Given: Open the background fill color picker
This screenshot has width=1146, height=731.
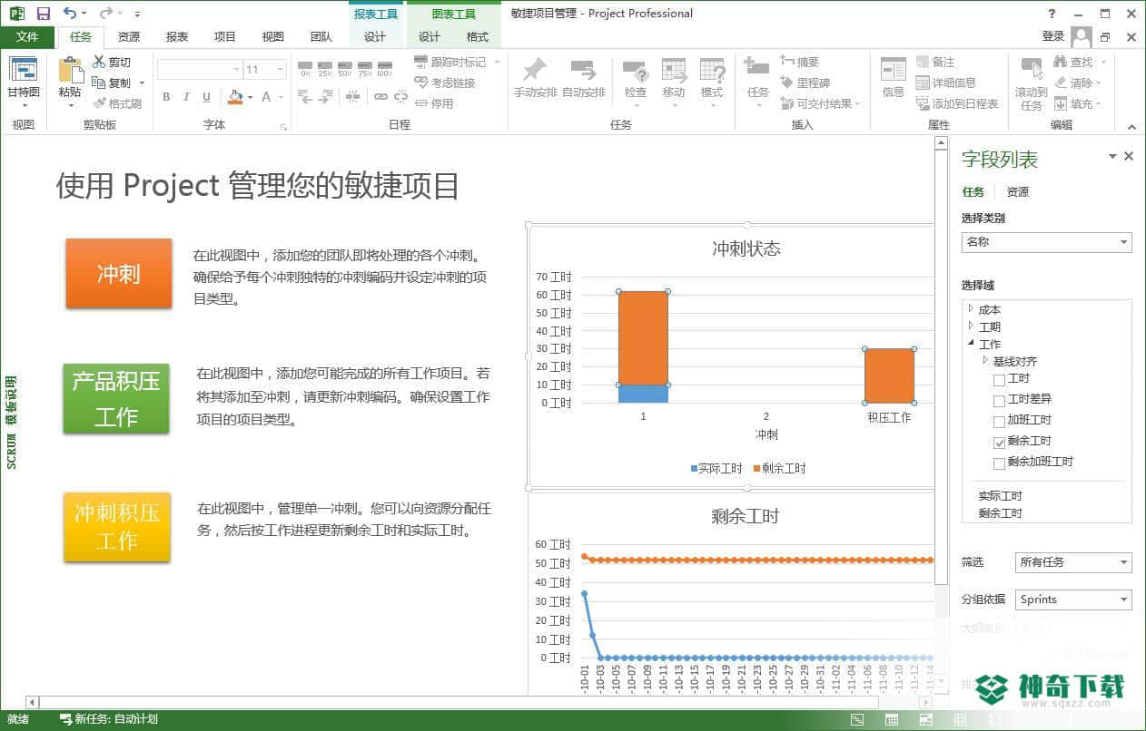Looking at the screenshot, I should point(240,97).
